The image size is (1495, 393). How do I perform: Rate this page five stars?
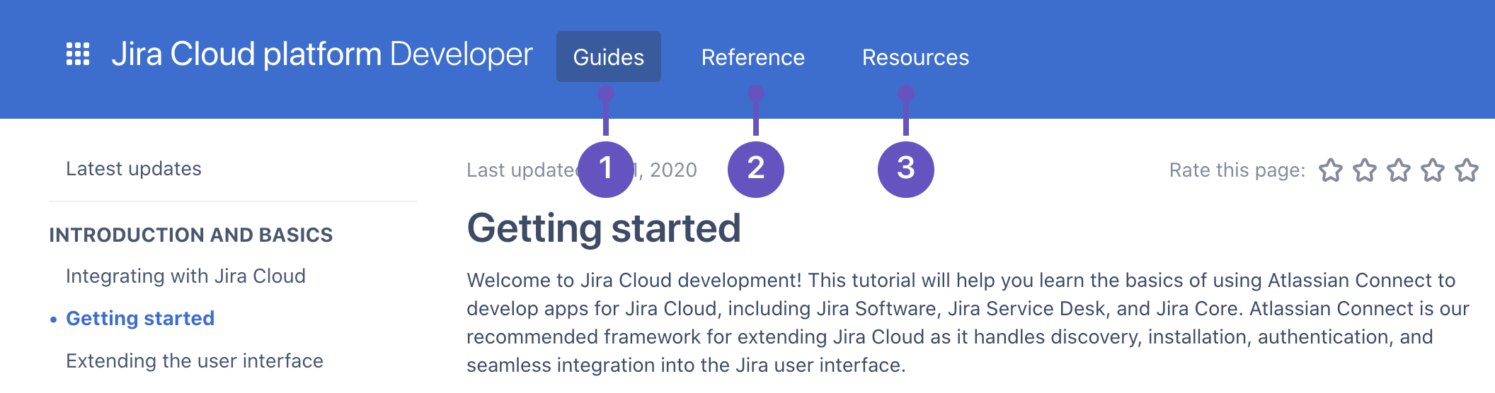tap(1467, 170)
